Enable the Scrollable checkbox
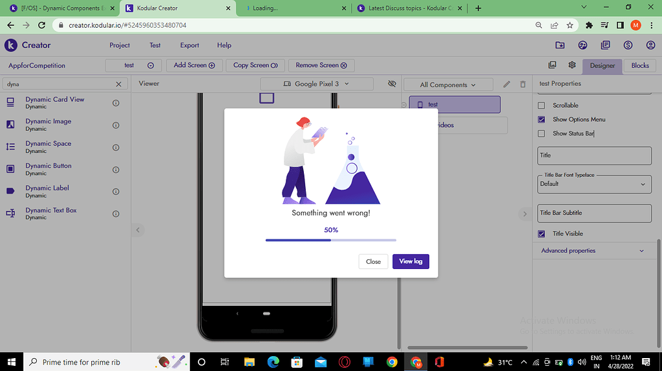This screenshot has height=371, width=662. tap(542, 105)
